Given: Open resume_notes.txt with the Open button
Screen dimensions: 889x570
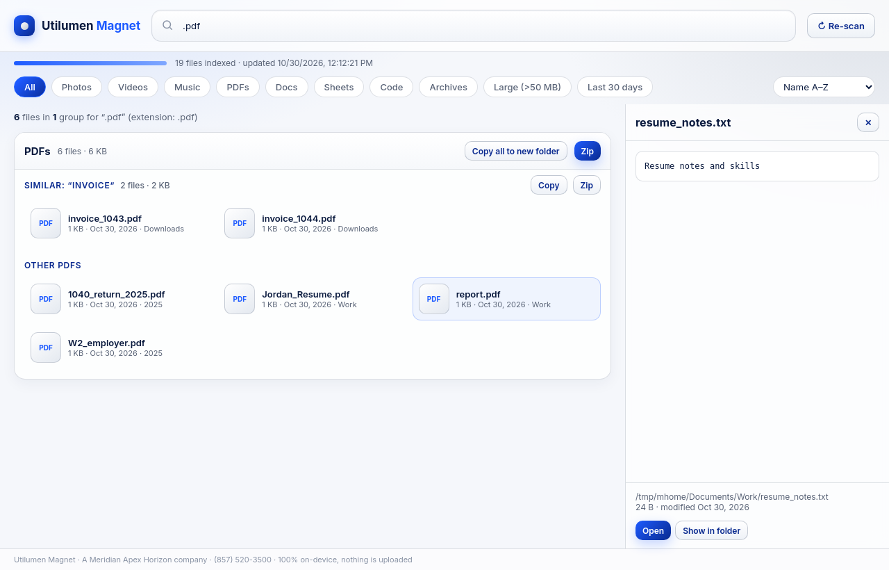Looking at the screenshot, I should 653,530.
